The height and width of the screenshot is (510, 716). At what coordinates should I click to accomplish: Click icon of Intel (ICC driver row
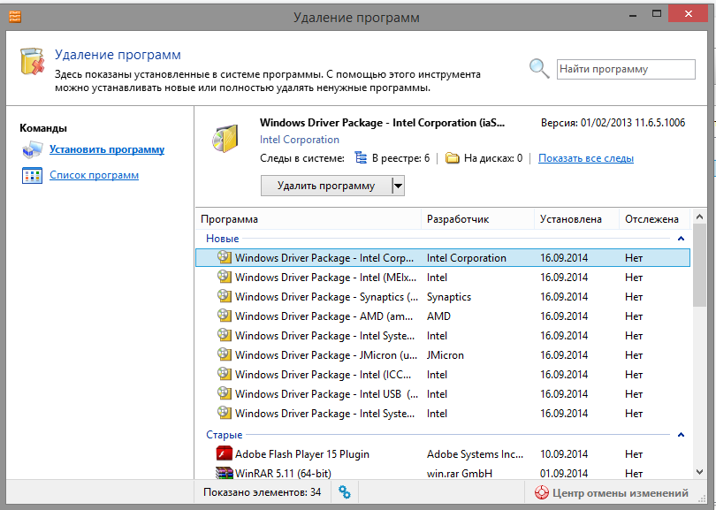pyautogui.click(x=225, y=374)
